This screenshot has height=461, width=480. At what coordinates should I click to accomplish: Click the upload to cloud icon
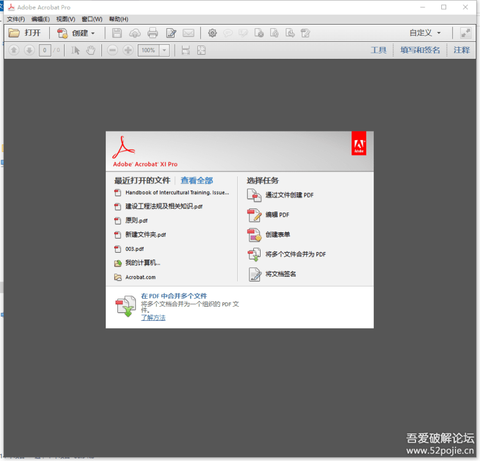point(135,33)
